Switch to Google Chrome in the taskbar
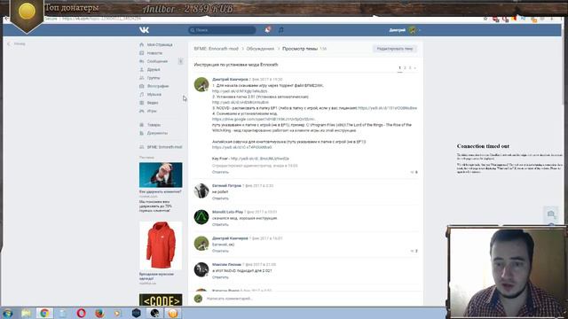This screenshot has width=568, height=319. 44,313
